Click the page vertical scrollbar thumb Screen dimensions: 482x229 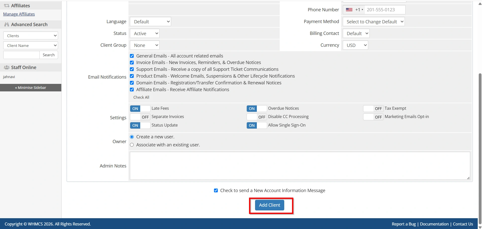[480, 148]
